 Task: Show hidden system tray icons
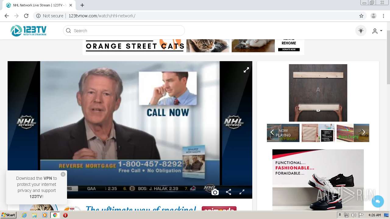coord(340,215)
